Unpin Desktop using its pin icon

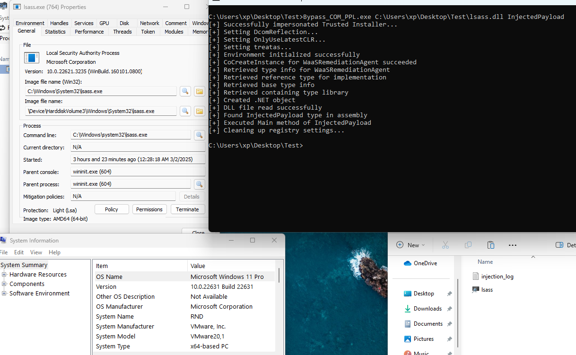(x=449, y=294)
